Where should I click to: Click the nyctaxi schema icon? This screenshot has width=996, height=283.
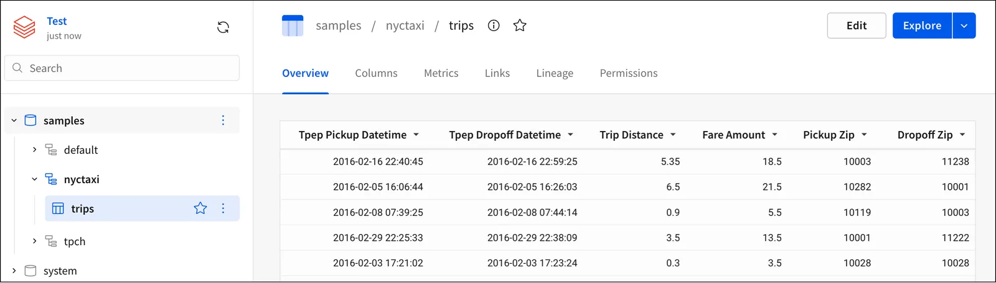pyautogui.click(x=51, y=179)
